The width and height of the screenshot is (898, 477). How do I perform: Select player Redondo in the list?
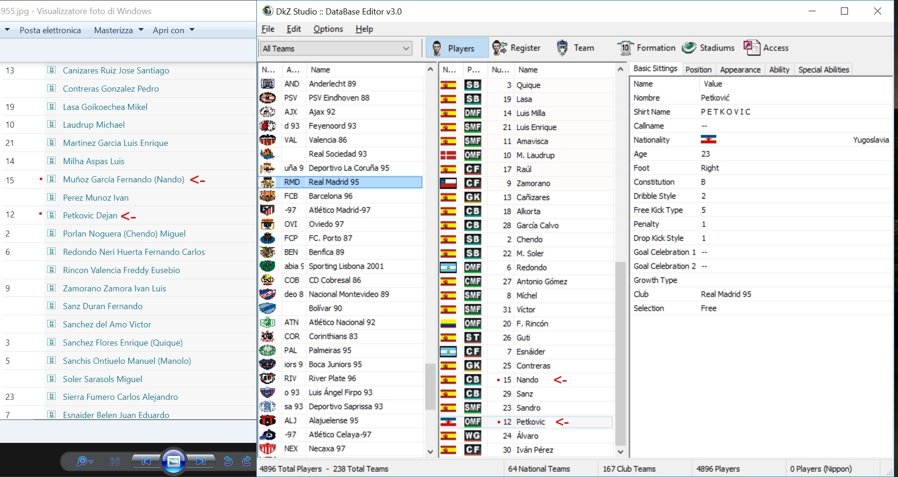(x=526, y=267)
